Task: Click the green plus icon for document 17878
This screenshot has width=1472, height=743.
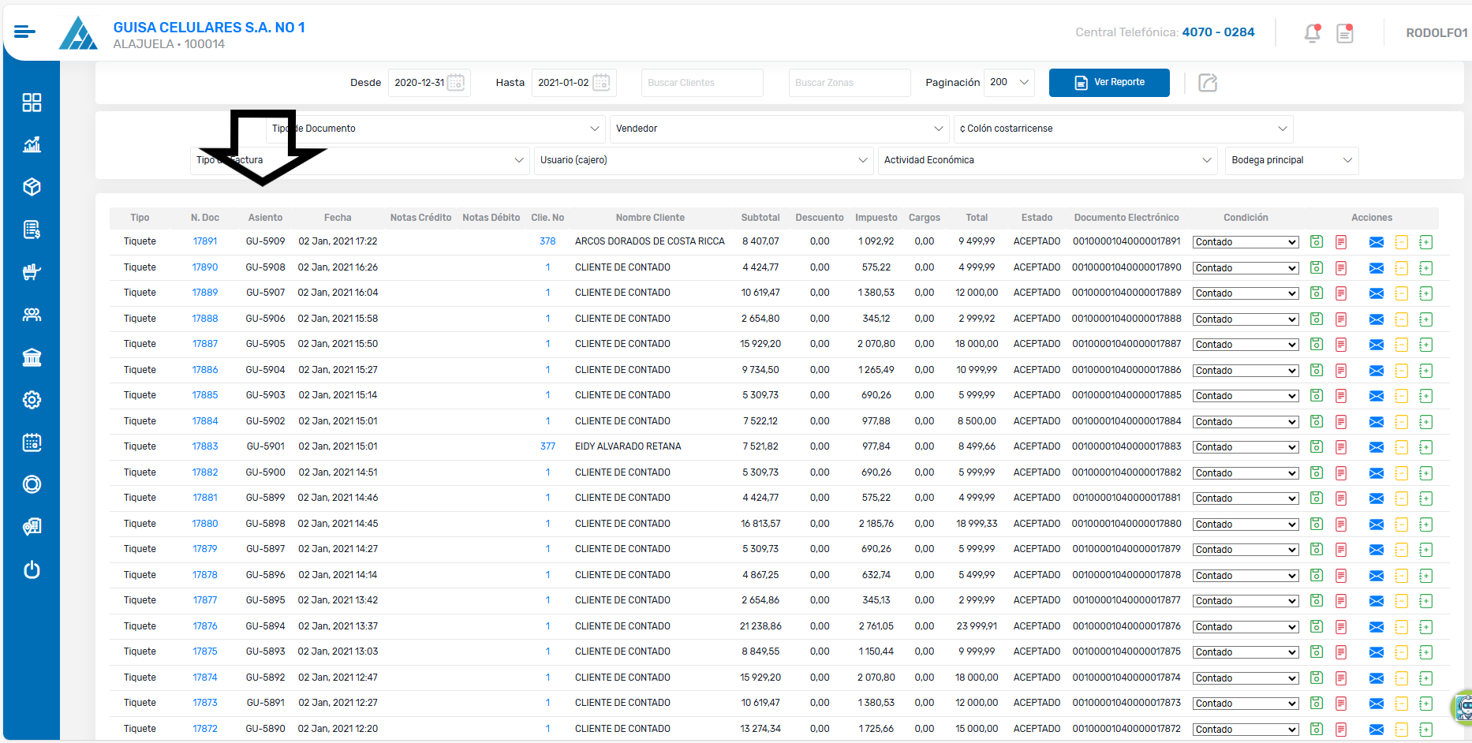Action: pos(1425,576)
